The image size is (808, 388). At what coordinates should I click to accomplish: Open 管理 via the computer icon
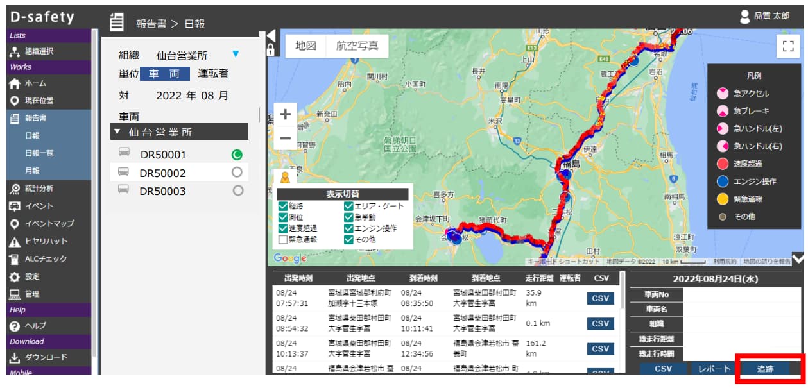(15, 294)
